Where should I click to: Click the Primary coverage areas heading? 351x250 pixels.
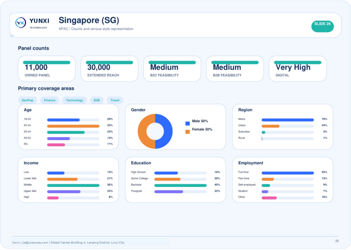pos(46,88)
